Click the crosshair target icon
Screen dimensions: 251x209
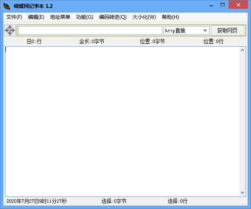tap(10, 30)
